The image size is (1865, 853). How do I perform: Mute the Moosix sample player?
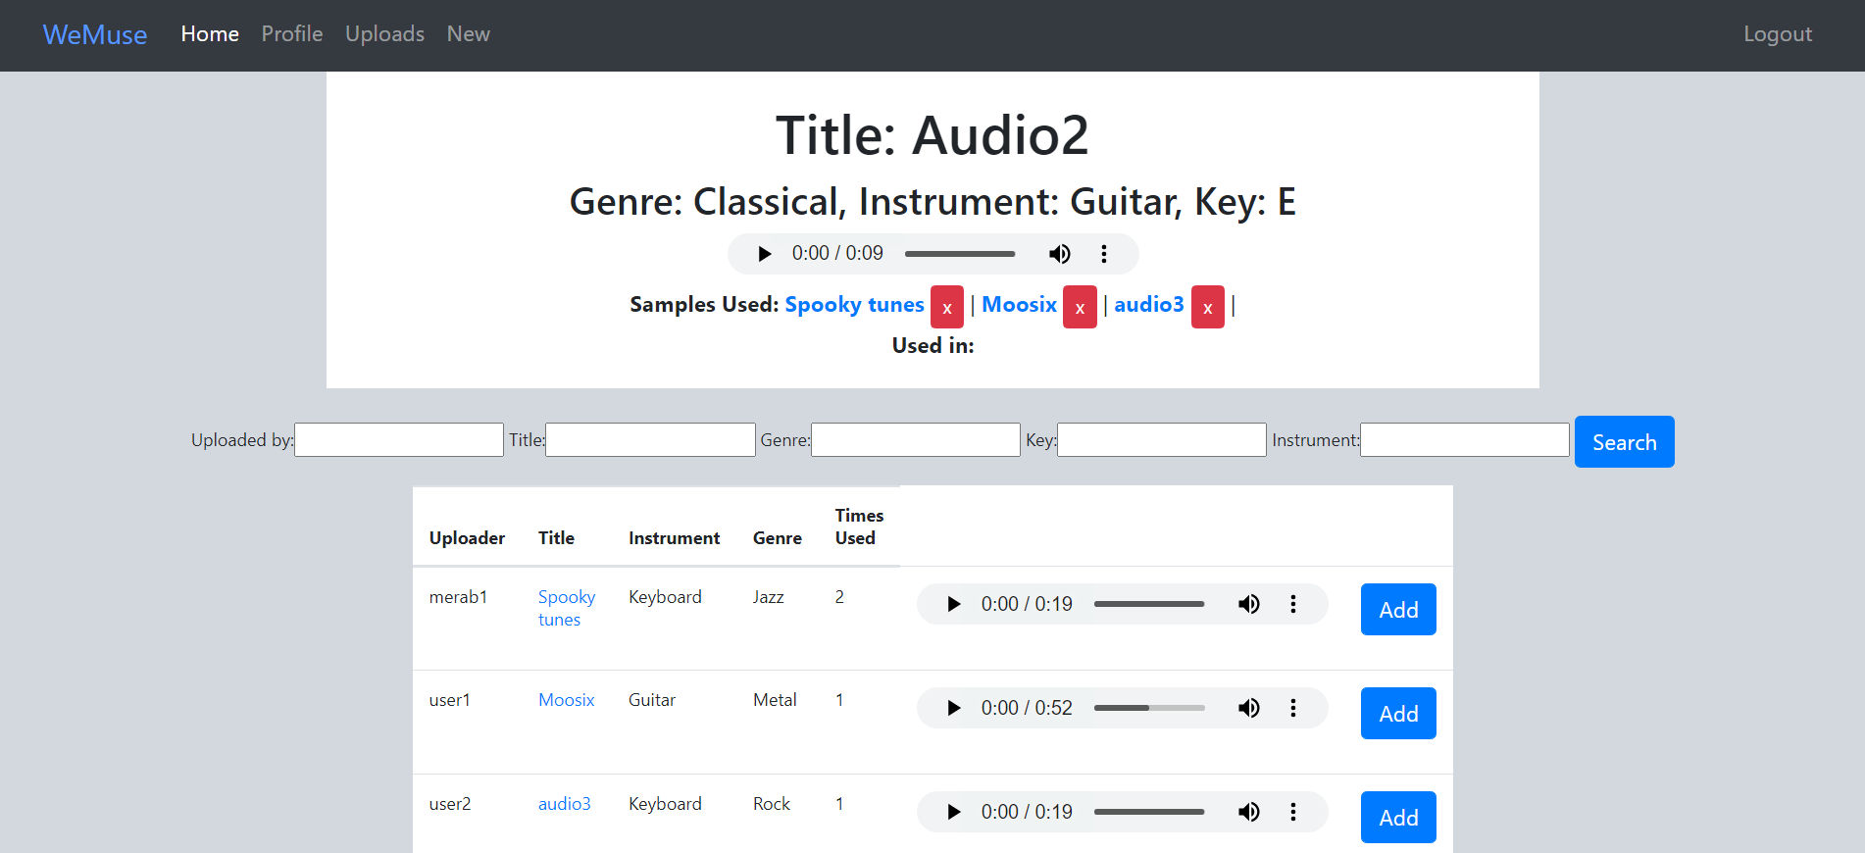click(1249, 707)
